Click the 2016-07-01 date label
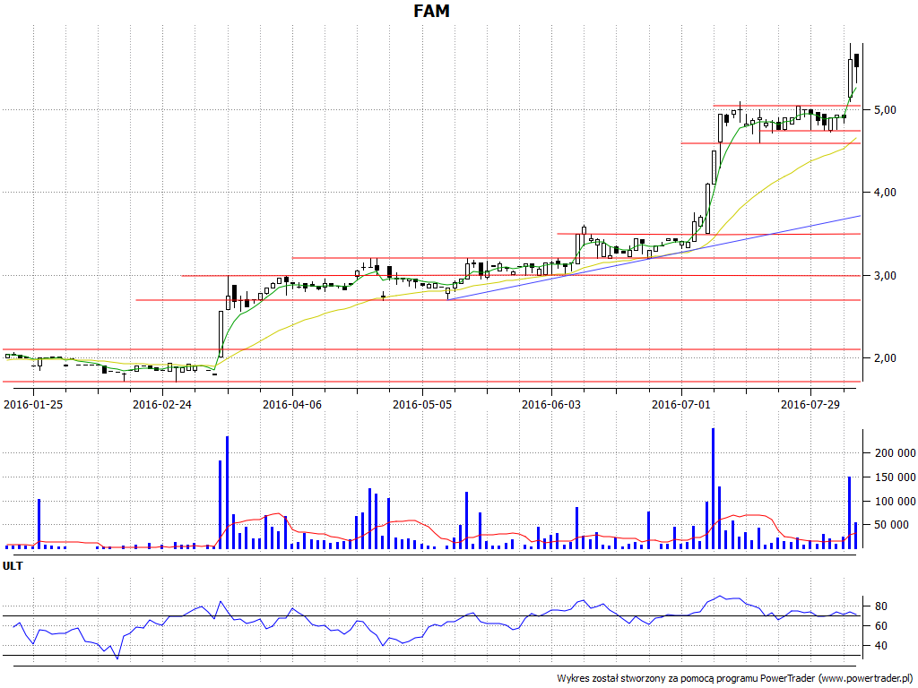This screenshot has height=688, width=918. pyautogui.click(x=681, y=404)
